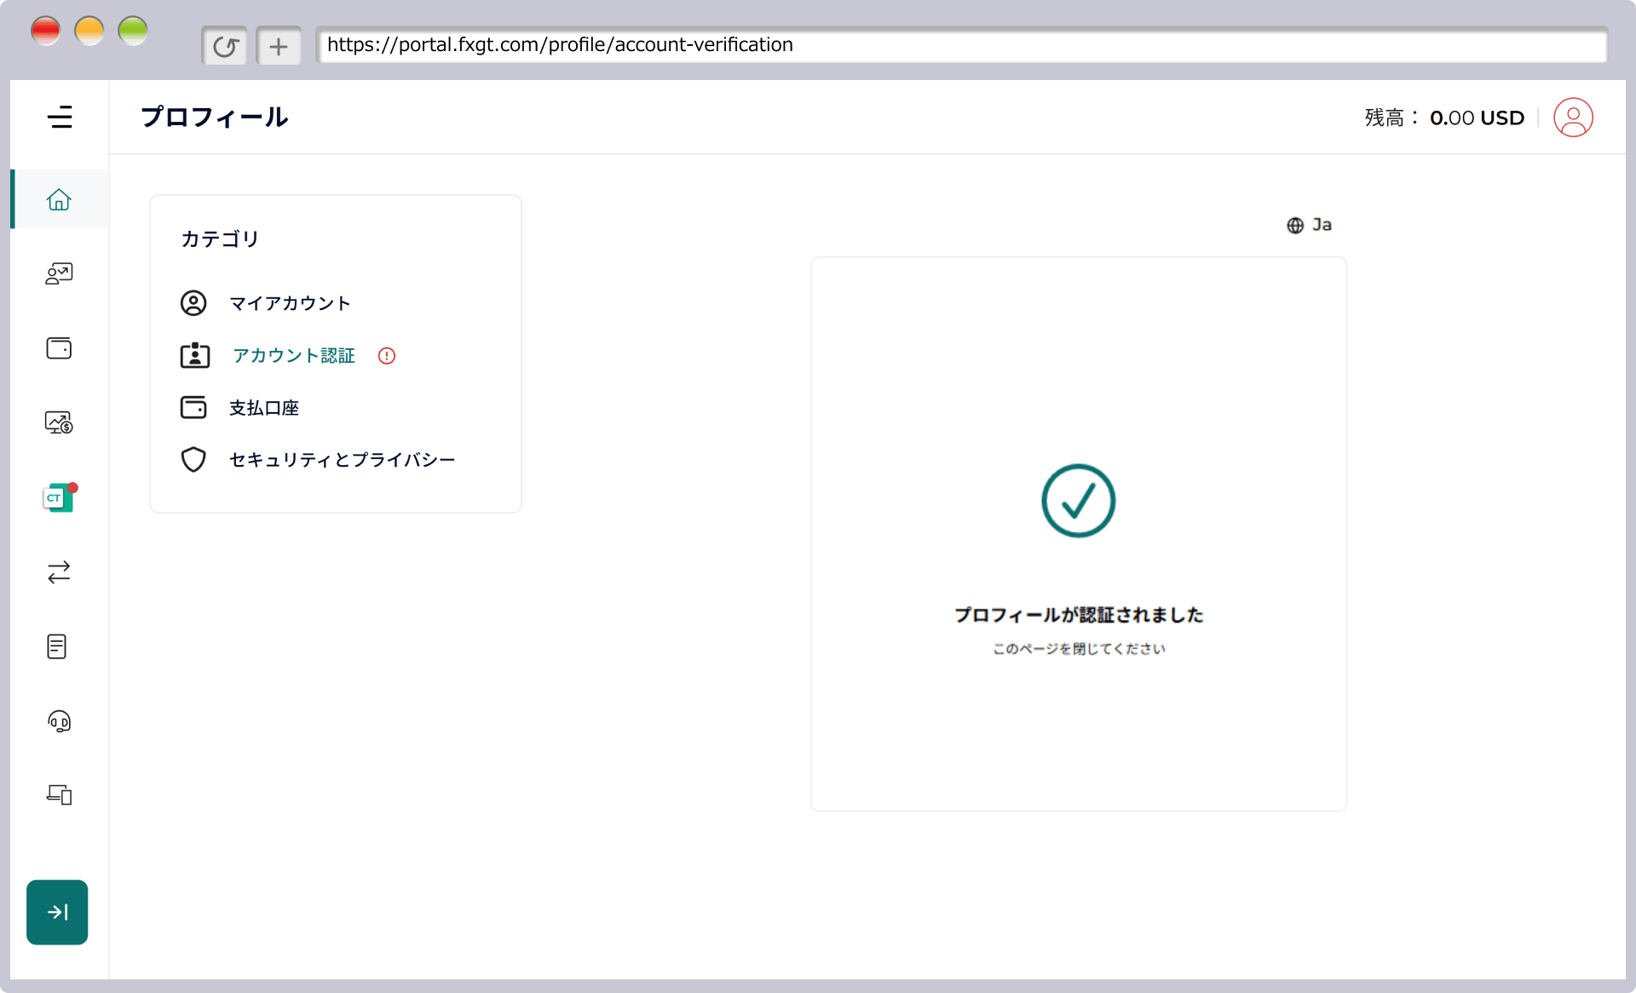
Task: Open the home dashboard icon
Action: [58, 198]
